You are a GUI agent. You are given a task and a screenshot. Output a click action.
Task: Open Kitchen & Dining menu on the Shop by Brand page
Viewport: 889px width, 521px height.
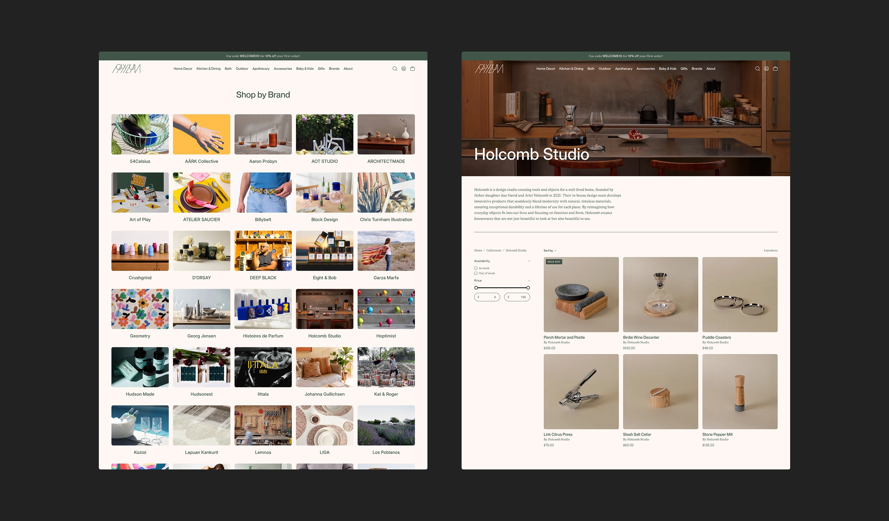pyautogui.click(x=208, y=69)
